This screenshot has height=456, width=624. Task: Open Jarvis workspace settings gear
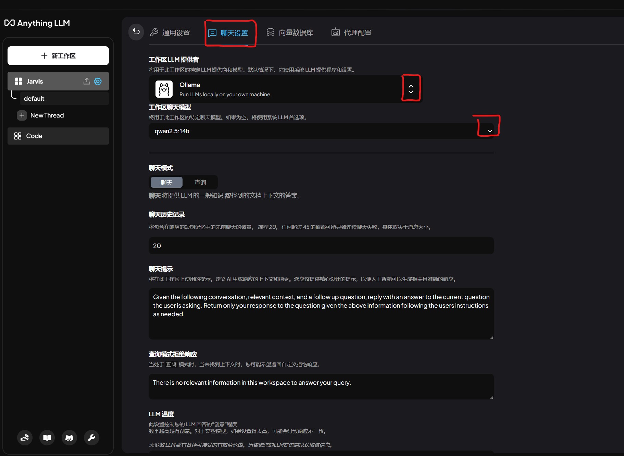tap(98, 81)
